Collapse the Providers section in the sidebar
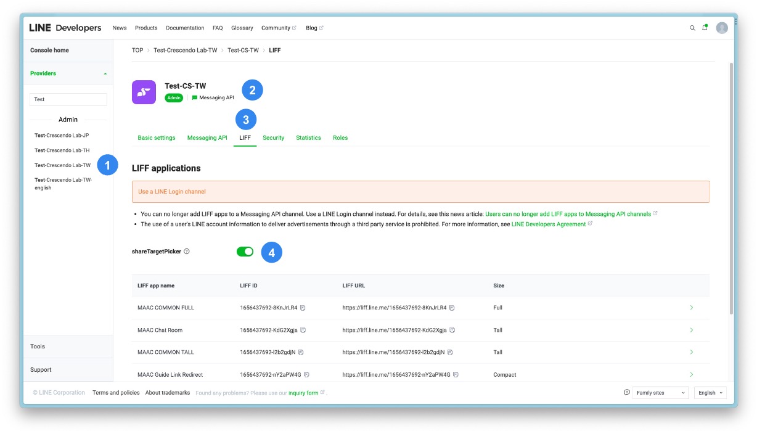 point(105,73)
